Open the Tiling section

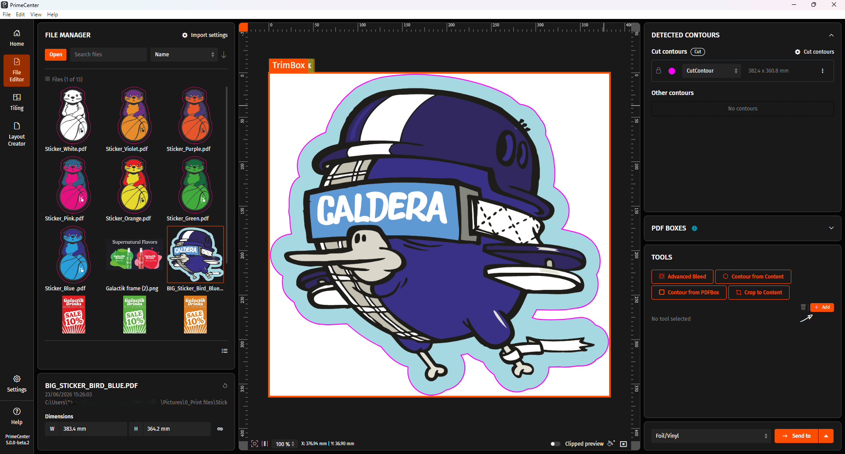[x=17, y=102]
